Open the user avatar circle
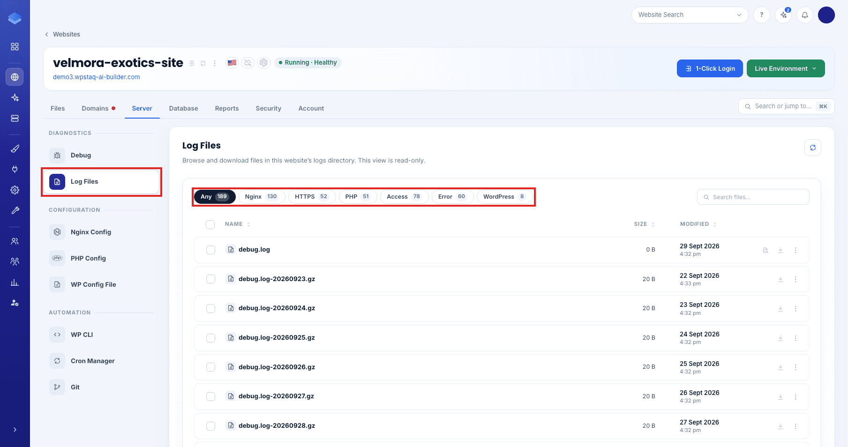Image resolution: width=848 pixels, height=447 pixels. tap(826, 15)
